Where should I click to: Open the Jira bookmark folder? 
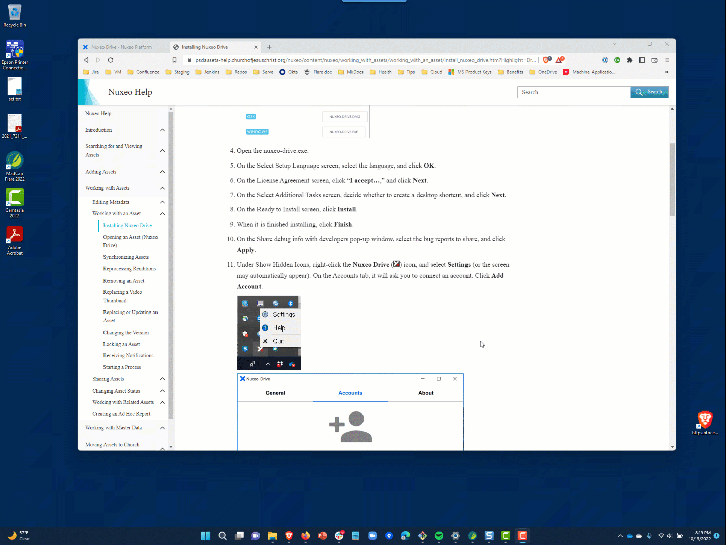pyautogui.click(x=91, y=72)
